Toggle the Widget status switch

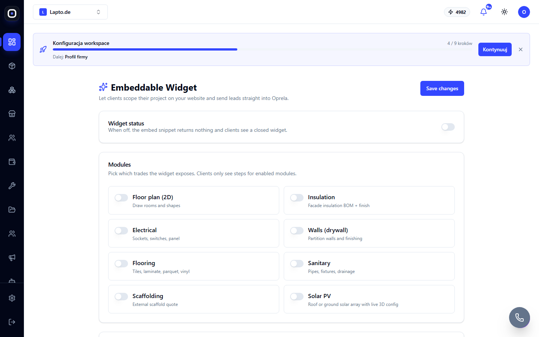[448, 127]
